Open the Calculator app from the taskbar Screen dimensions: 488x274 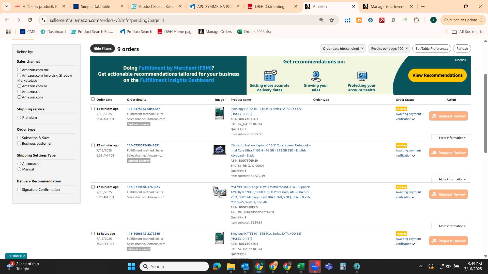point(343,266)
